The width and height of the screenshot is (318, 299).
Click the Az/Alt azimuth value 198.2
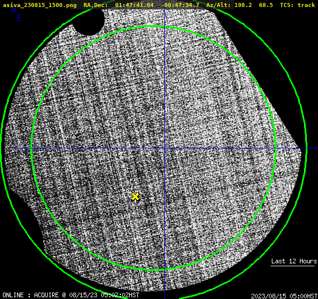click(x=243, y=5)
